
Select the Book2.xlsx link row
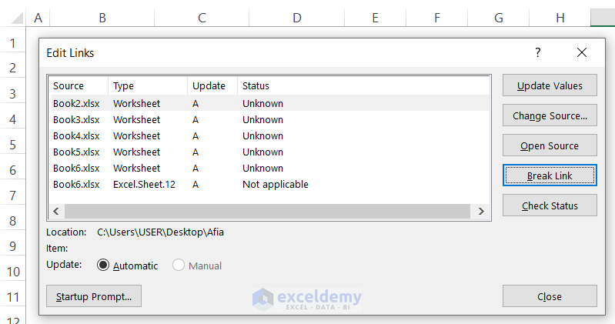pyautogui.click(x=76, y=103)
